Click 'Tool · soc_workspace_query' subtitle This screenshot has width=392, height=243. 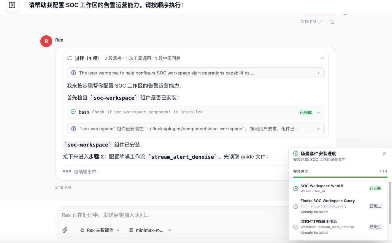[x=323, y=206]
